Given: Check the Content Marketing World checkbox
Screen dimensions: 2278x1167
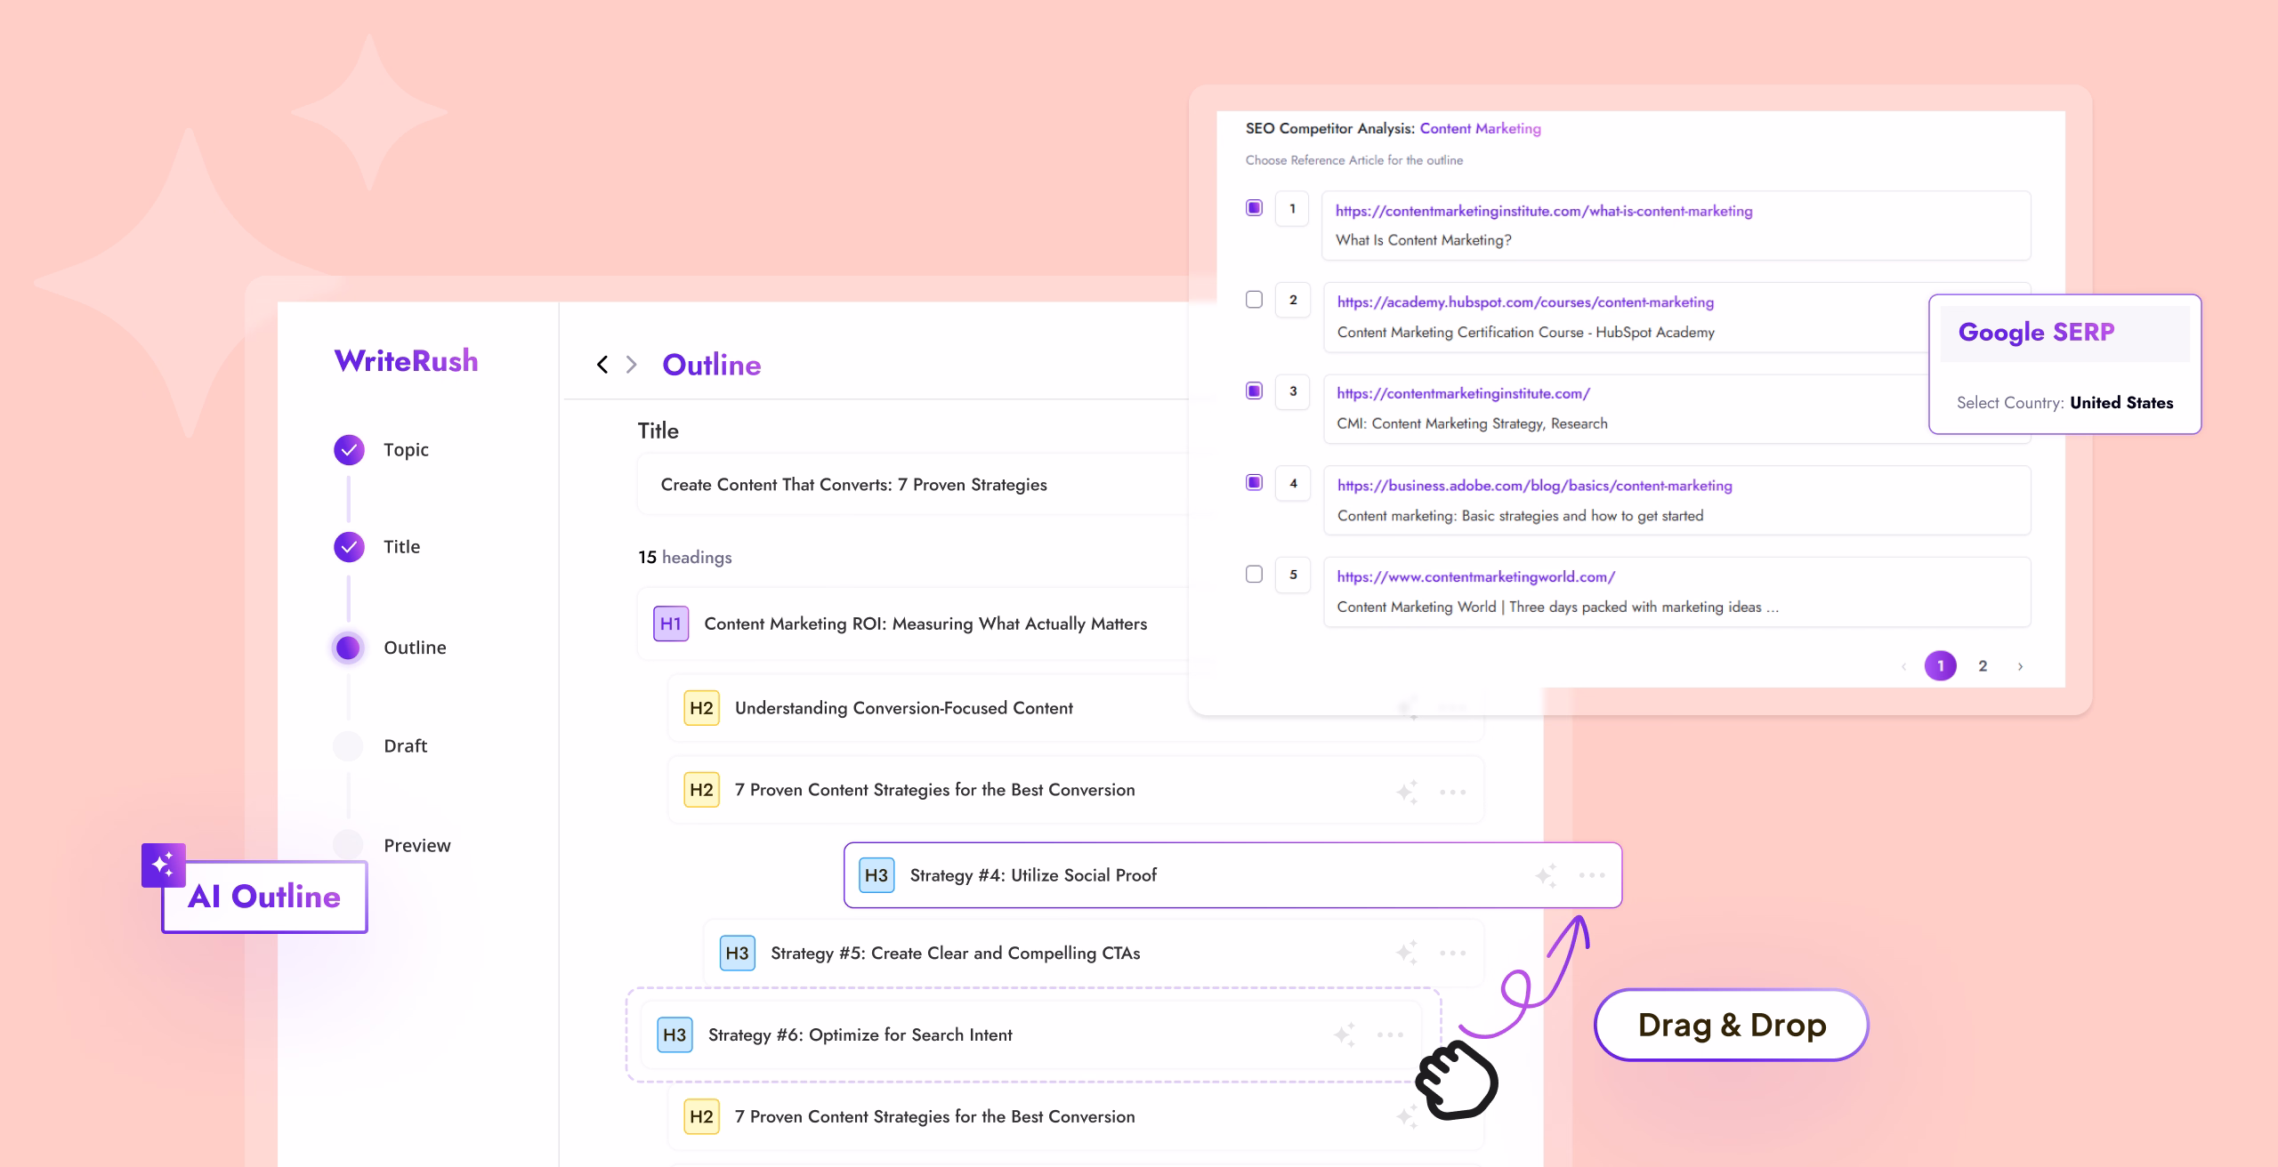Looking at the screenshot, I should (x=1254, y=574).
